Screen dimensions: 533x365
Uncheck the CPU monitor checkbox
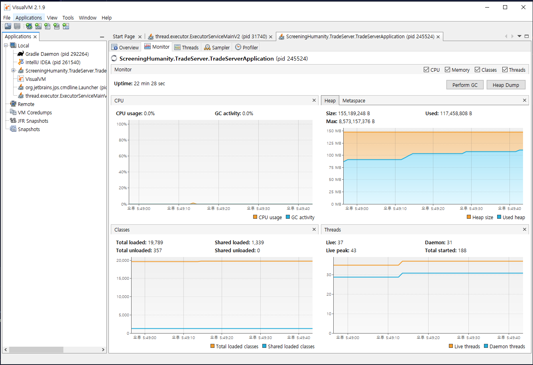[427, 69]
